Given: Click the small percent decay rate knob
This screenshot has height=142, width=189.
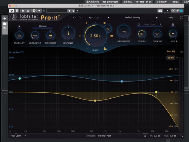Looking at the screenshot, I should 108,29.
